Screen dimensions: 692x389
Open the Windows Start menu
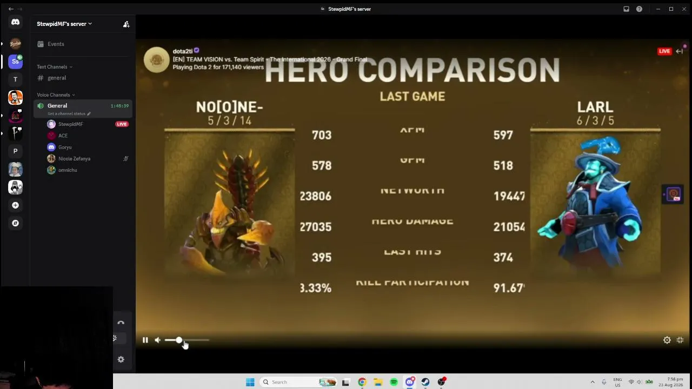coord(250,382)
